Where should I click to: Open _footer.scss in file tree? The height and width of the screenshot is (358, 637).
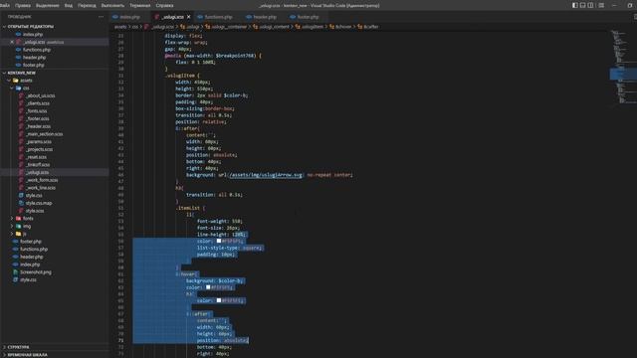click(38, 119)
